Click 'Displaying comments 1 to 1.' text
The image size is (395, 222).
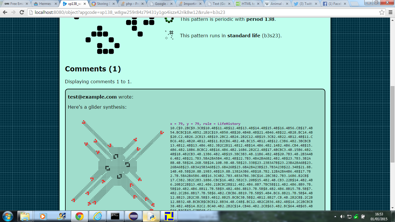(98, 82)
